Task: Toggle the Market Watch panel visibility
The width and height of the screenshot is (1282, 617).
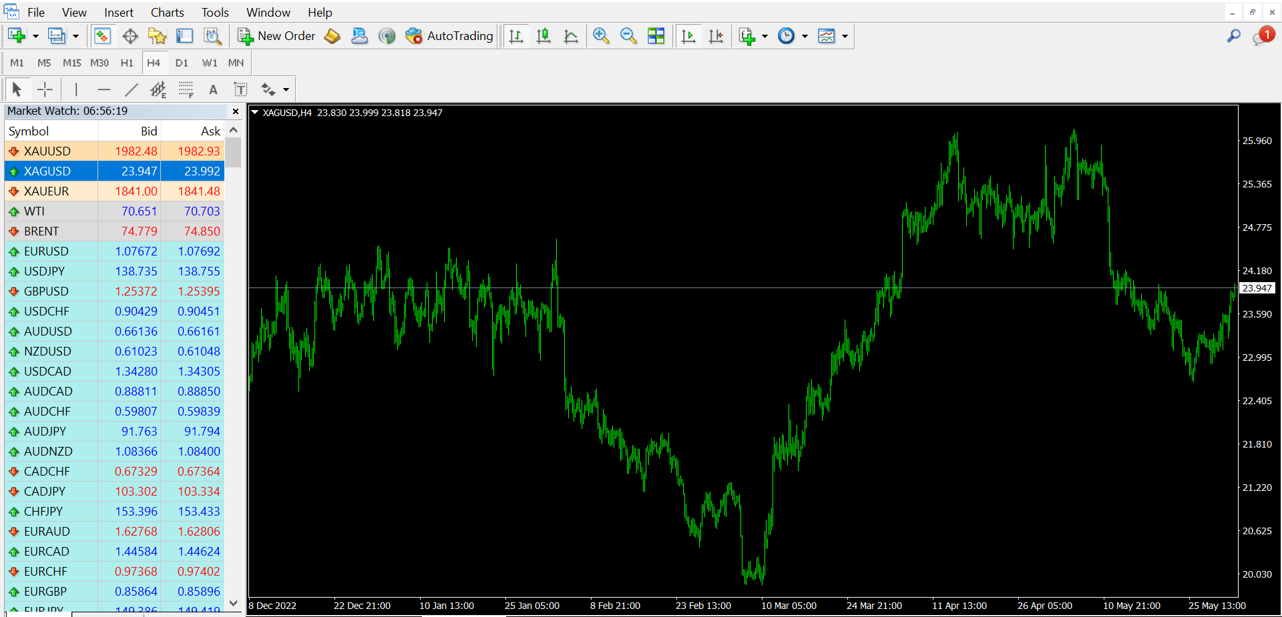Action: pos(103,36)
